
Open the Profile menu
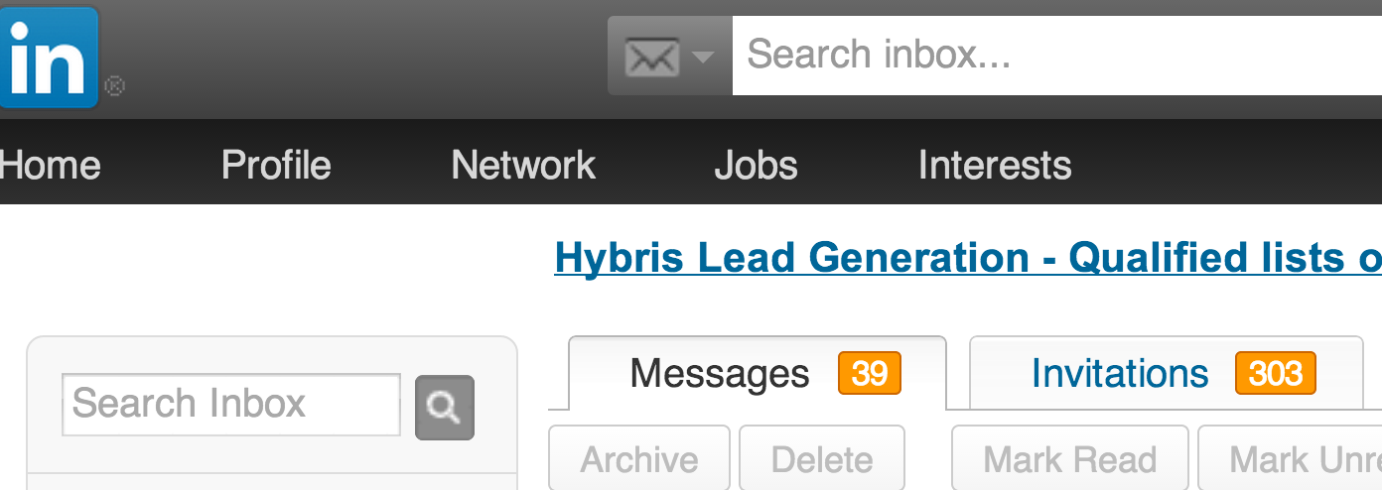(x=276, y=165)
